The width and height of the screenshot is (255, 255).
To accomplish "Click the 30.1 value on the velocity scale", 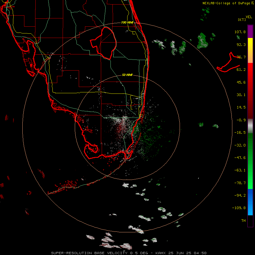I will tap(241, 95).
